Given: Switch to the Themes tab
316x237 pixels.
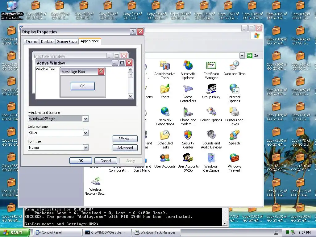Looking at the screenshot, I should point(31,42).
